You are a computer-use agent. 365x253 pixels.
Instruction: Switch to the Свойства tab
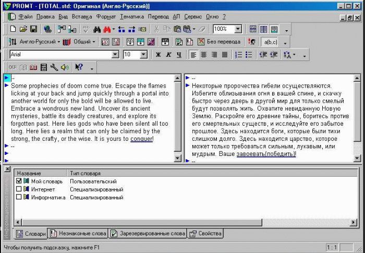[x=205, y=233]
